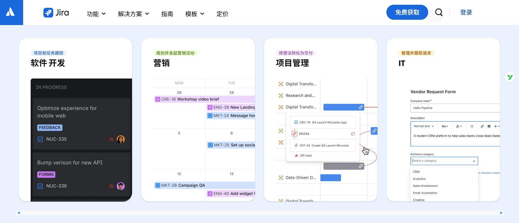Click the Atlassian logo icon

click(x=11, y=12)
